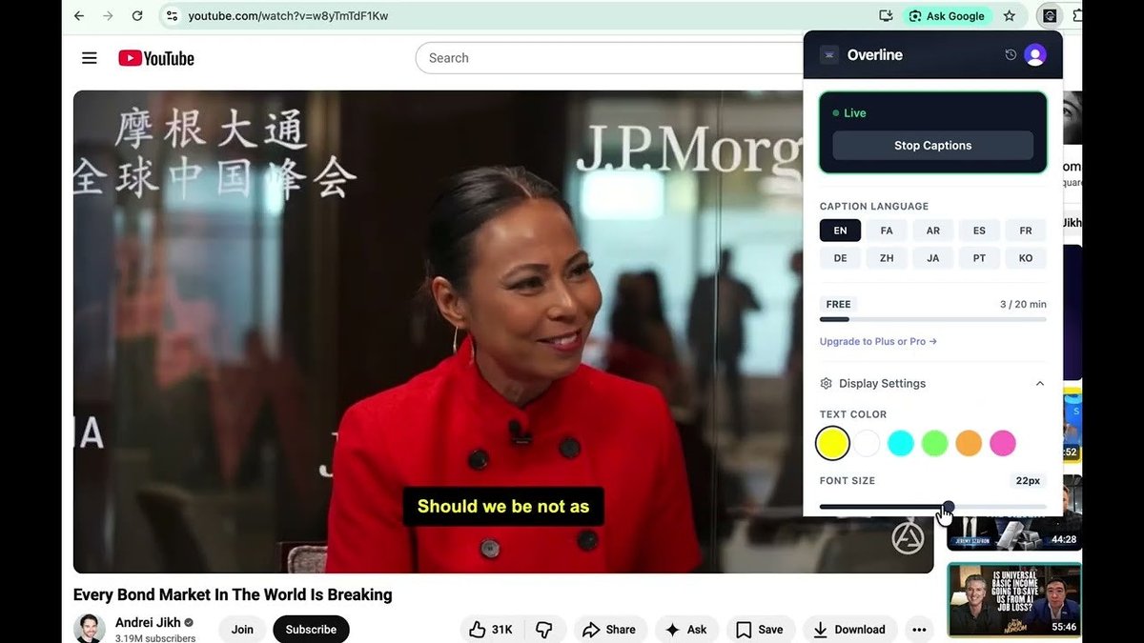1144x643 pixels.
Task: Click the Ask sparkle button
Action: coord(685,630)
